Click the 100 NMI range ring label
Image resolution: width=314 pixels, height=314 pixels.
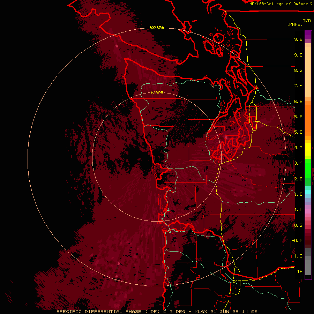pyautogui.click(x=157, y=28)
